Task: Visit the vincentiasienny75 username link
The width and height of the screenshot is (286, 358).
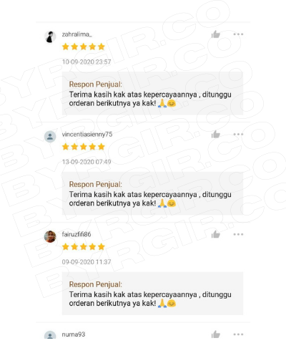Action: 87,135
